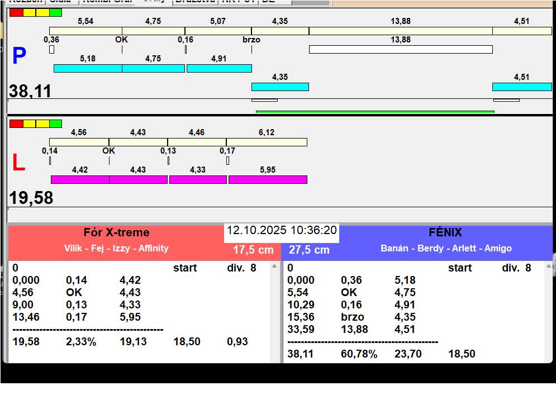Click the cream 6,12 split bar in lane L
This screenshot has height=400, width=556.
267,142
